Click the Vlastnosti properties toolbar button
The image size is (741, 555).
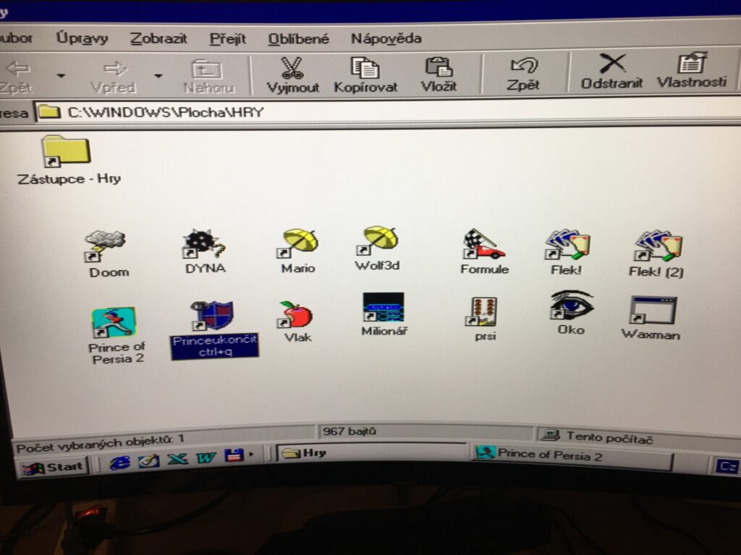tap(691, 71)
